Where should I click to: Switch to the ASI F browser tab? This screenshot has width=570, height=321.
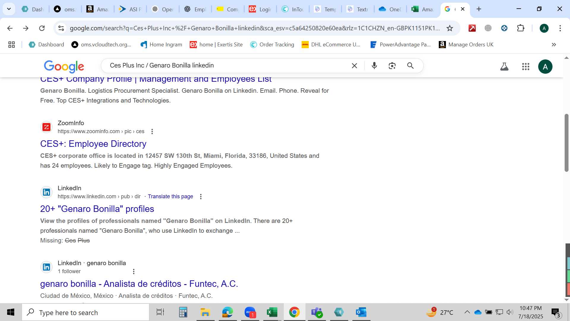click(130, 9)
